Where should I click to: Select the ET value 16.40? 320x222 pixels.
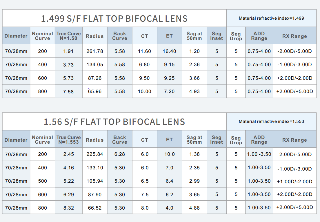tap(169, 51)
